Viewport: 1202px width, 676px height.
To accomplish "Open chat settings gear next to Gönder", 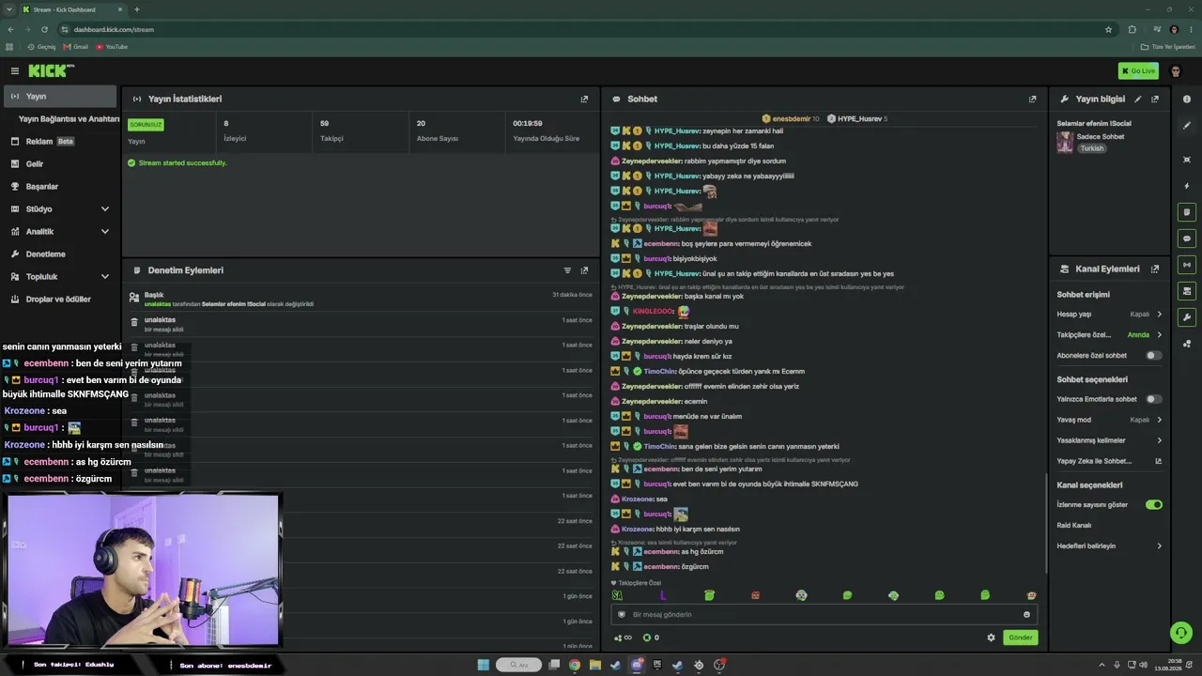I will pyautogui.click(x=991, y=638).
